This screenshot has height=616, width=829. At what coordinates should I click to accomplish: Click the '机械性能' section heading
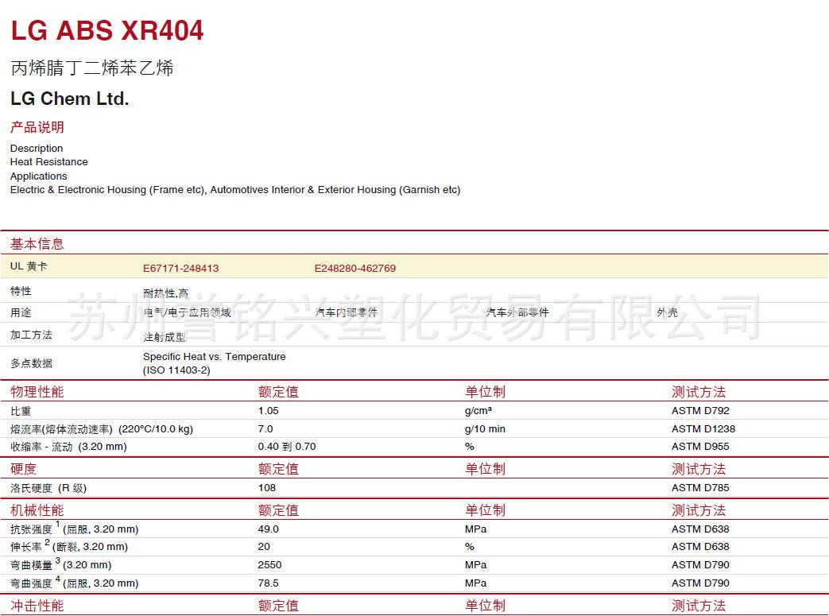click(37, 510)
